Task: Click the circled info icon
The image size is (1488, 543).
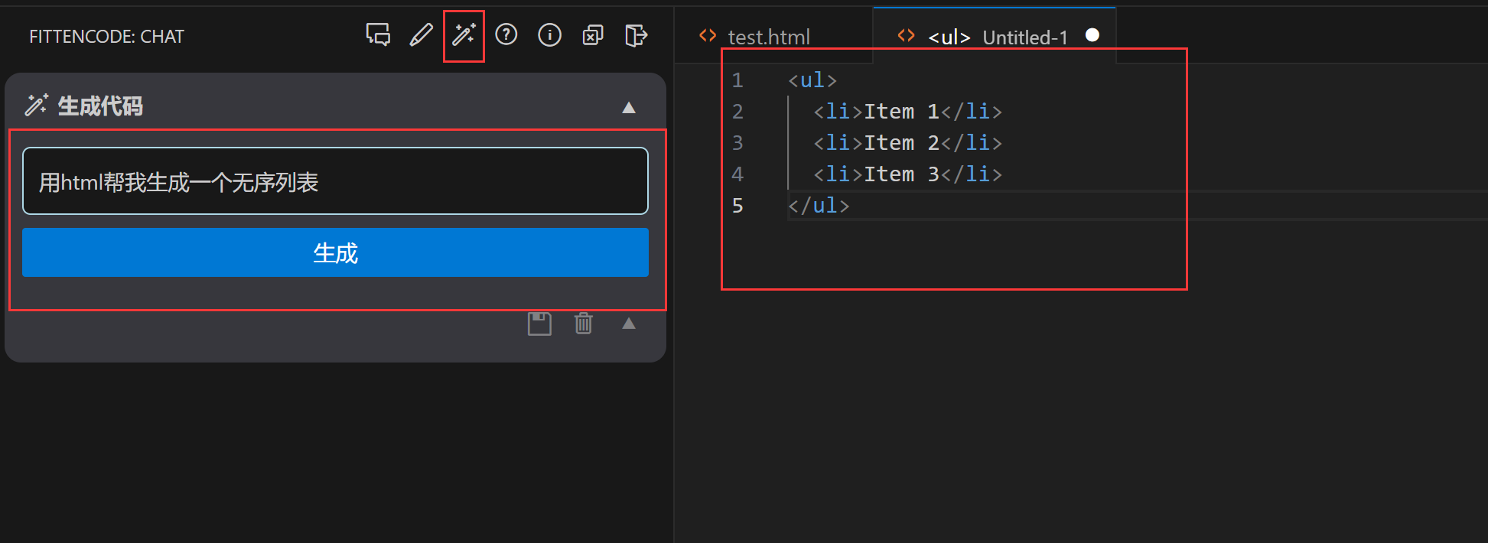Action: pos(549,35)
